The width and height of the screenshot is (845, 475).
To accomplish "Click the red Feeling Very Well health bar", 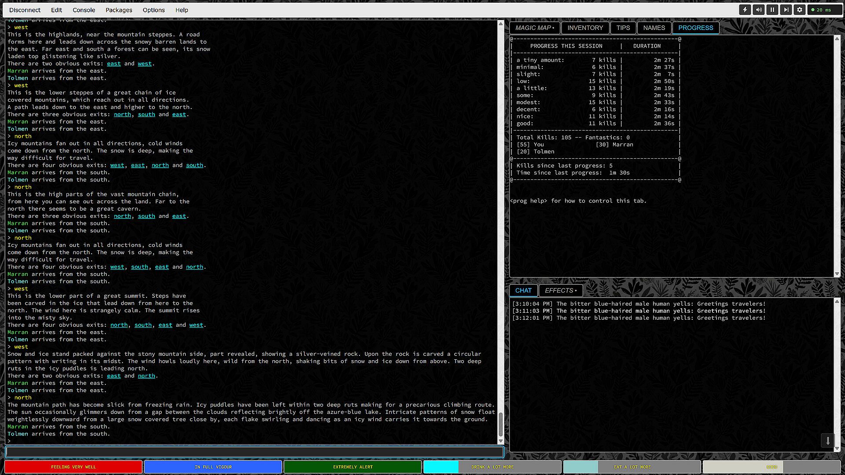I will tap(73, 467).
